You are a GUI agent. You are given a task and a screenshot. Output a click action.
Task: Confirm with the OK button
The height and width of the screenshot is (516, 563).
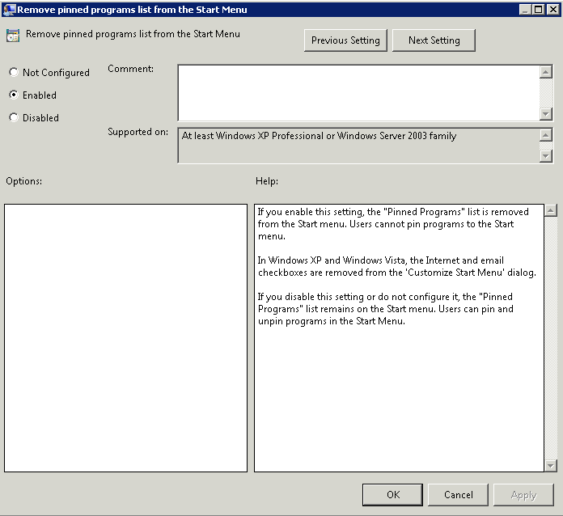point(392,494)
